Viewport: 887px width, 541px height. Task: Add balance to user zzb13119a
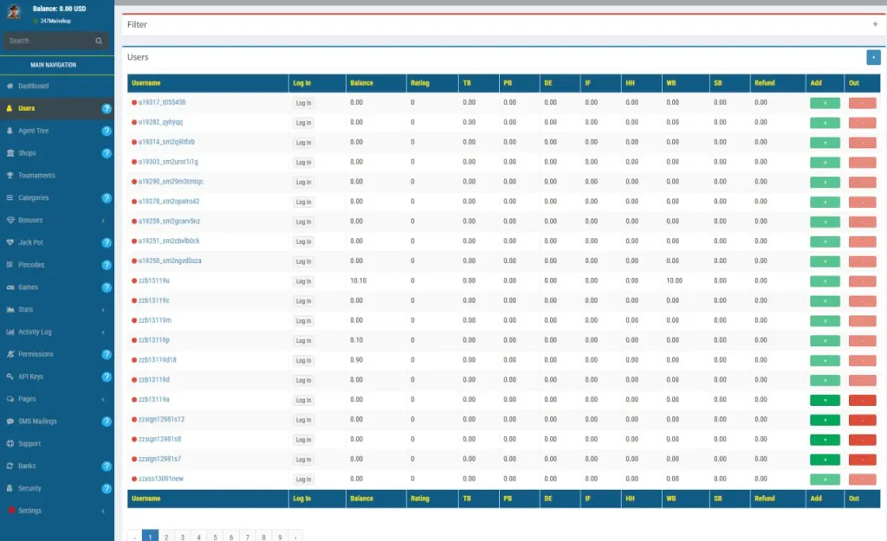click(825, 400)
